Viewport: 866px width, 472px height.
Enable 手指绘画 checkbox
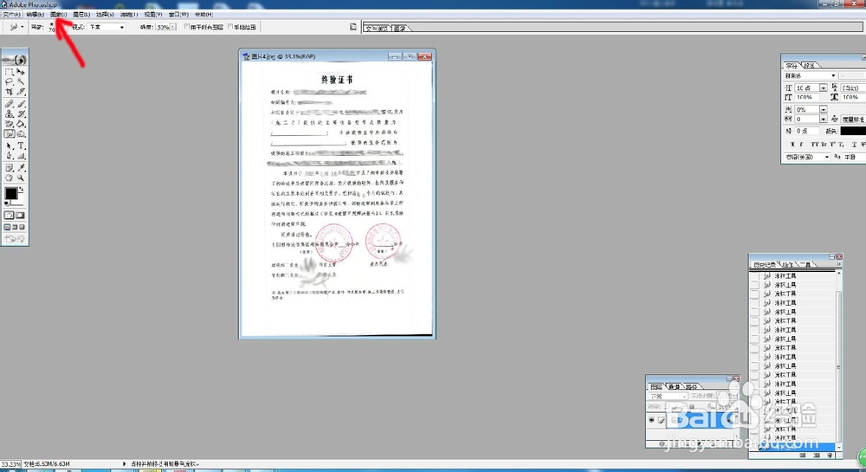pos(230,27)
